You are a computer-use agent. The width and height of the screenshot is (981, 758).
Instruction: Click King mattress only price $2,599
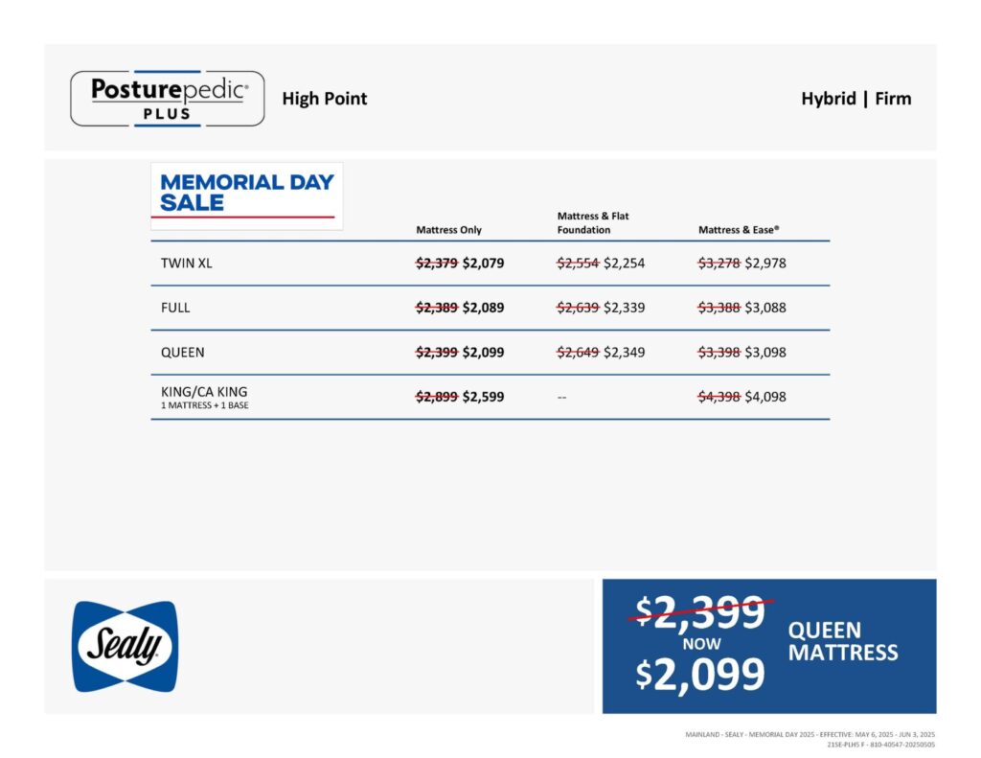click(x=483, y=397)
